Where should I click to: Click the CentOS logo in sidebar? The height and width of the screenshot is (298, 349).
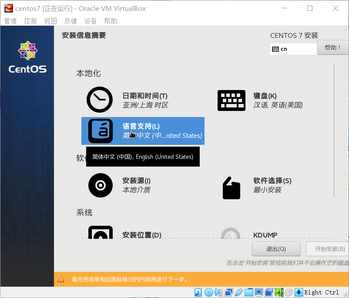click(x=27, y=57)
